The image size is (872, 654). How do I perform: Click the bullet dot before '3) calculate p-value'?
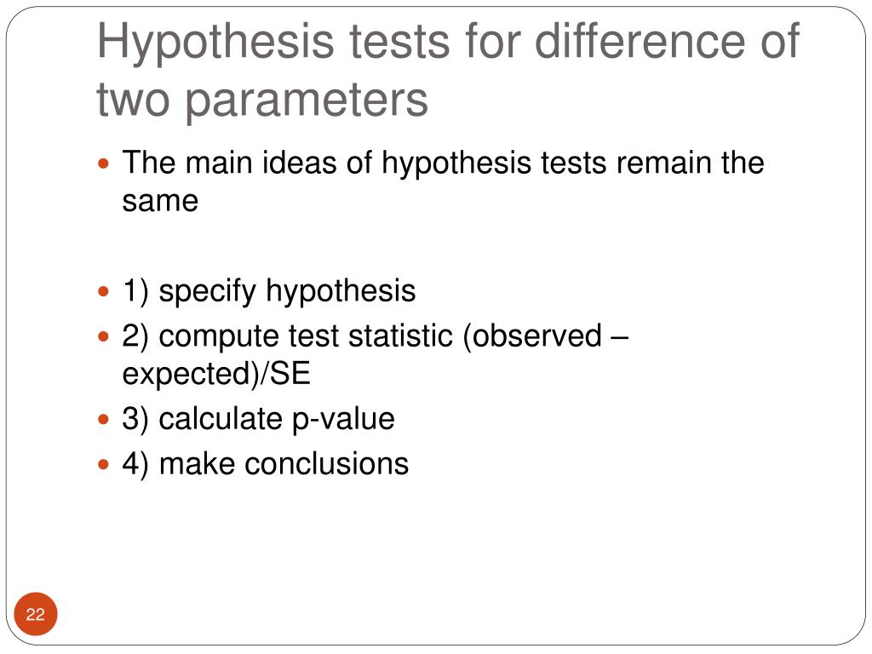[x=103, y=419]
